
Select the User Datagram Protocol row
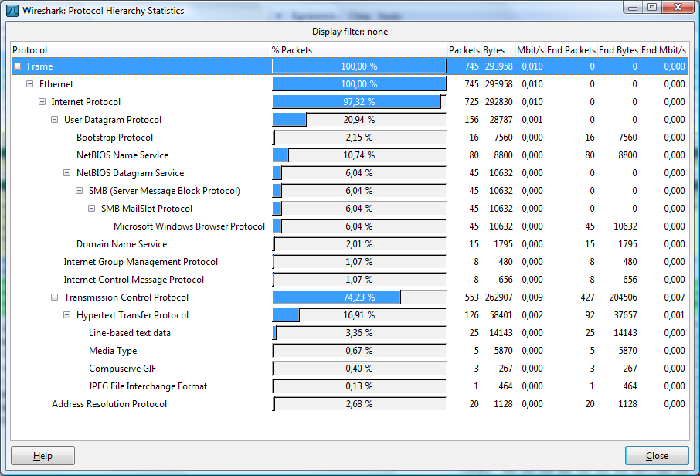[349, 120]
